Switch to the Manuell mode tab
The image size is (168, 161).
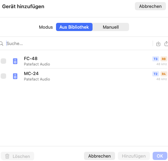pos(111,27)
